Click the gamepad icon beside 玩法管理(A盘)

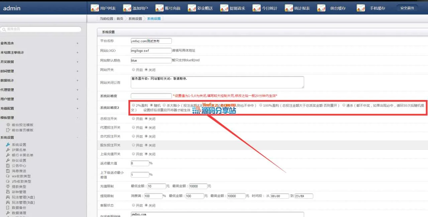(x=8, y=197)
